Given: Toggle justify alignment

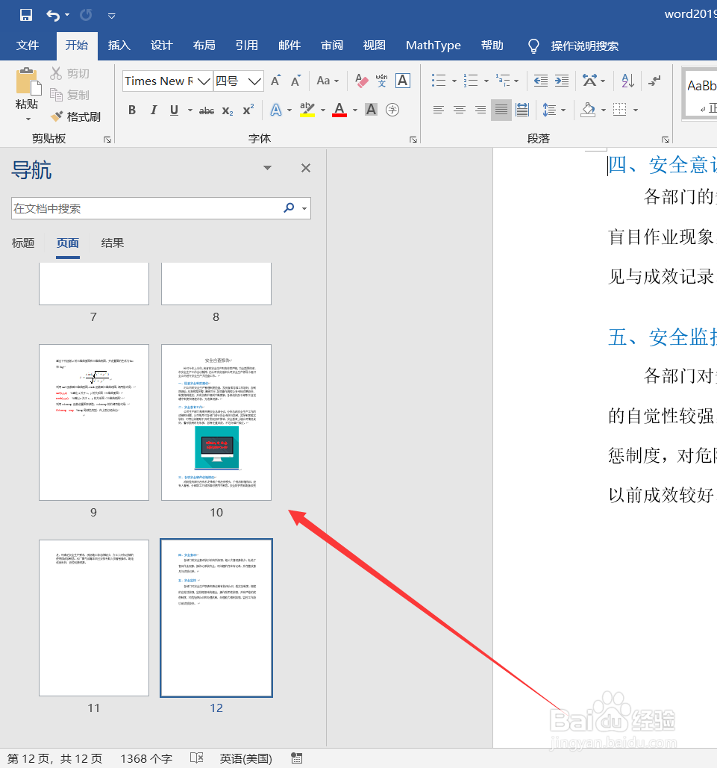Looking at the screenshot, I should [501, 110].
